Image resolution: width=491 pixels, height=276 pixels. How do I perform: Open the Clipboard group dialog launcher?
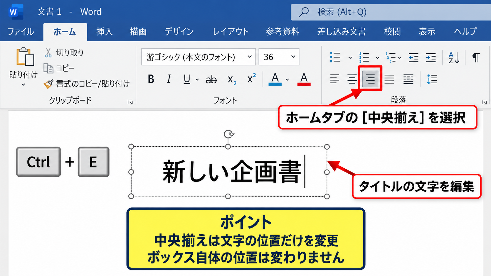(x=130, y=102)
